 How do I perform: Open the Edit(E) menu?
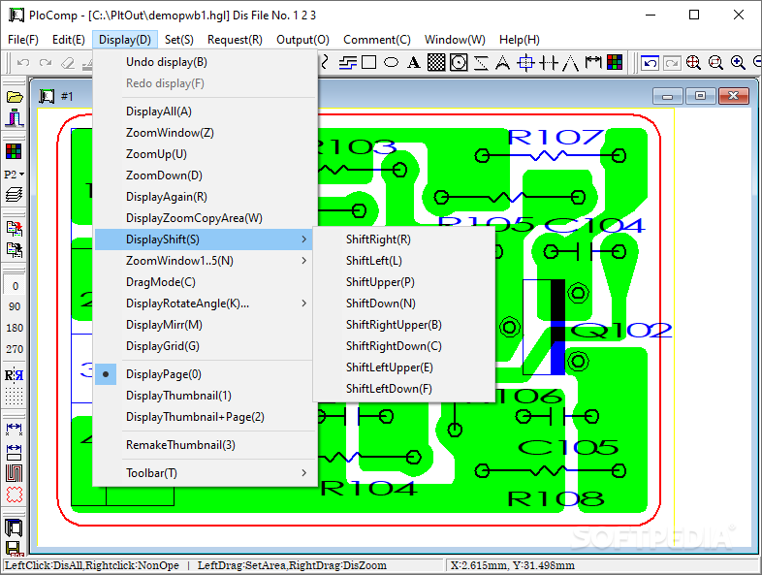pos(69,40)
